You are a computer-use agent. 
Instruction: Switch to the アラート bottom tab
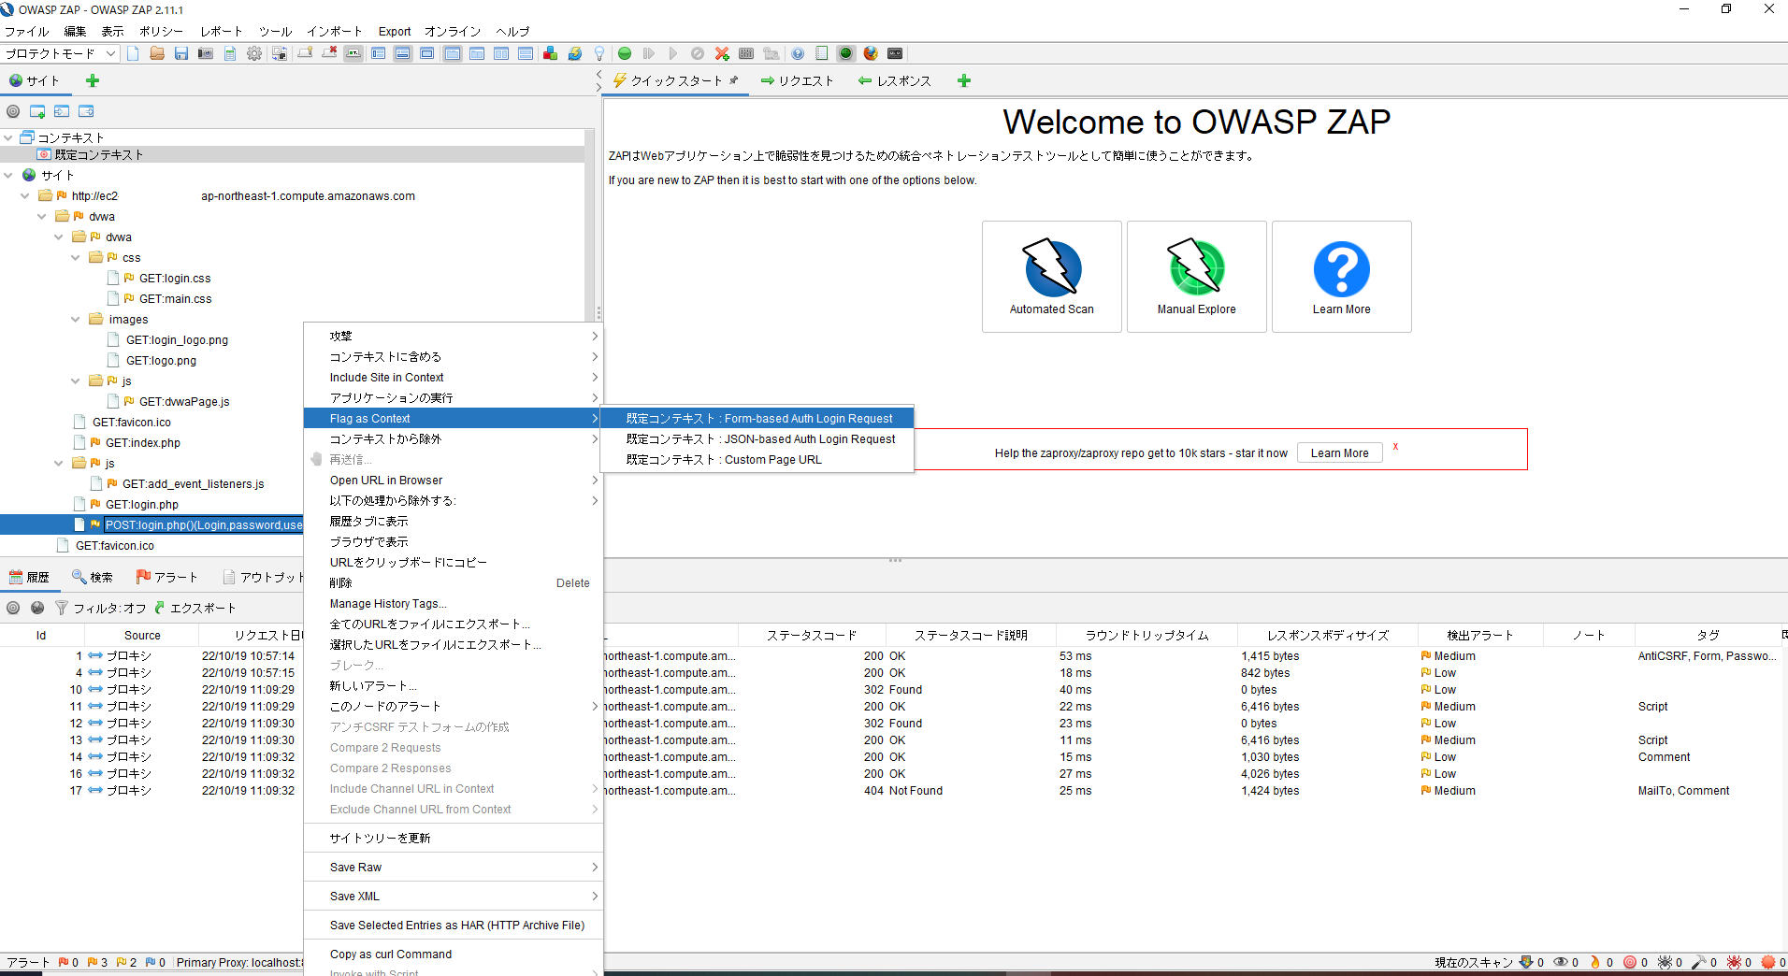166,577
